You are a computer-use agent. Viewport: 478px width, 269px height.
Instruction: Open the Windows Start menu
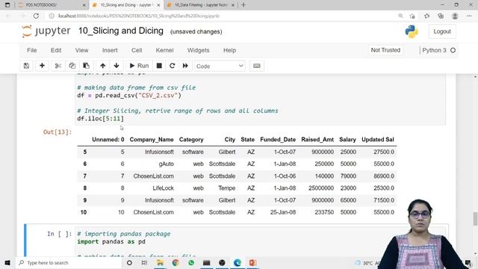[7, 262]
